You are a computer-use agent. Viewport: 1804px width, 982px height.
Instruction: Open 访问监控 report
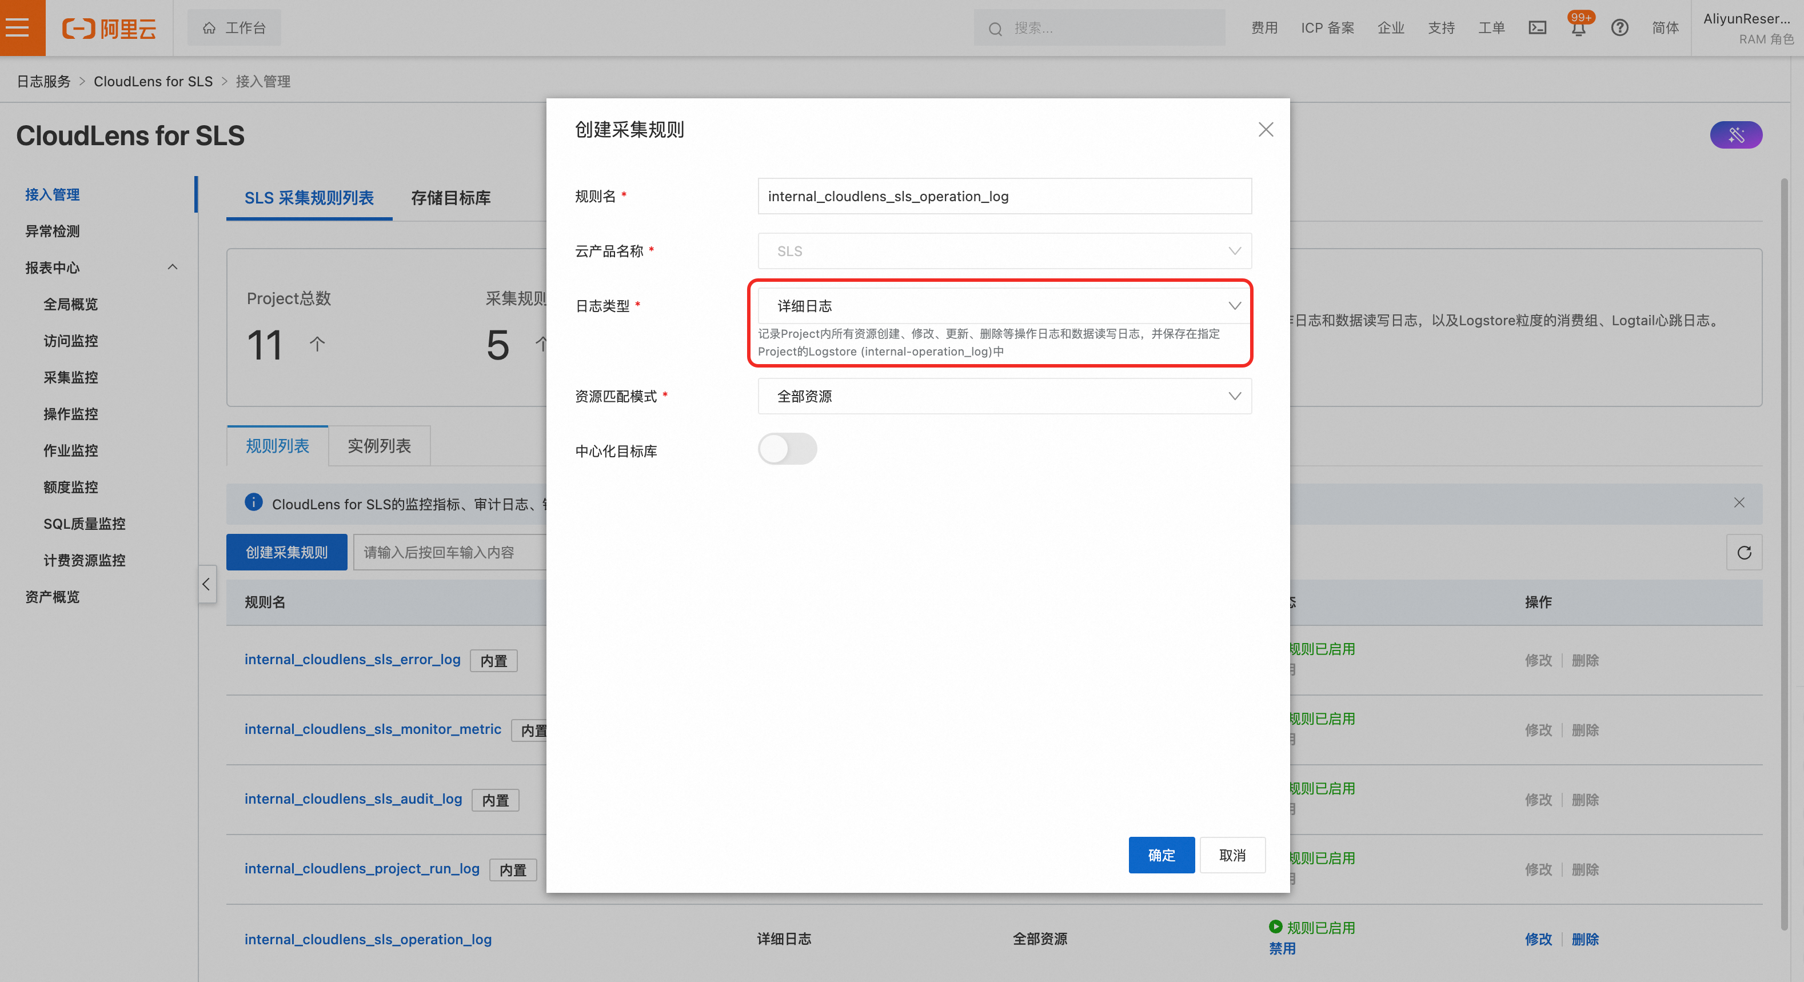pos(71,341)
